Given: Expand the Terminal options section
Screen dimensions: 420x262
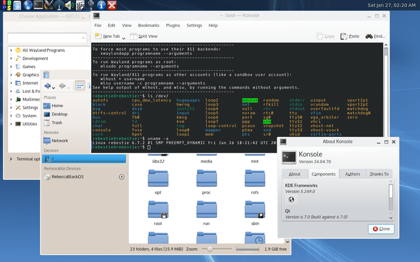Looking at the screenshot, I should click(x=12, y=159).
